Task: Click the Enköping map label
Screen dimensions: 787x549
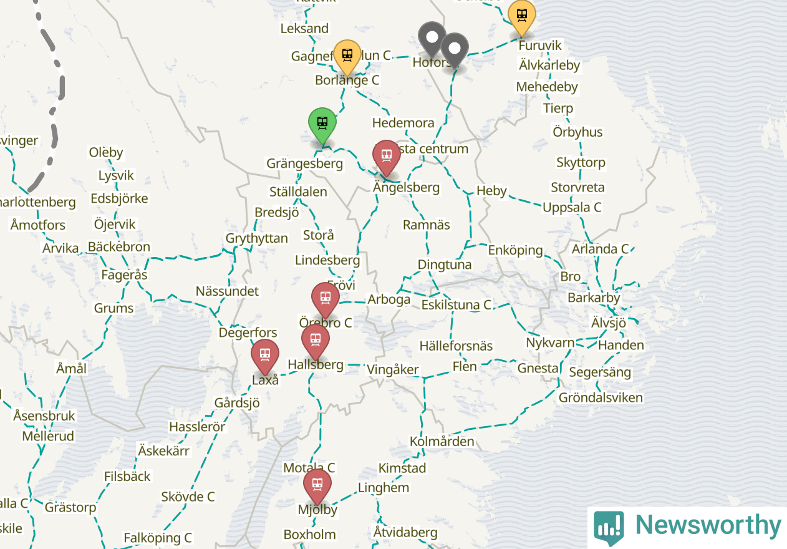Action: pos(515,250)
